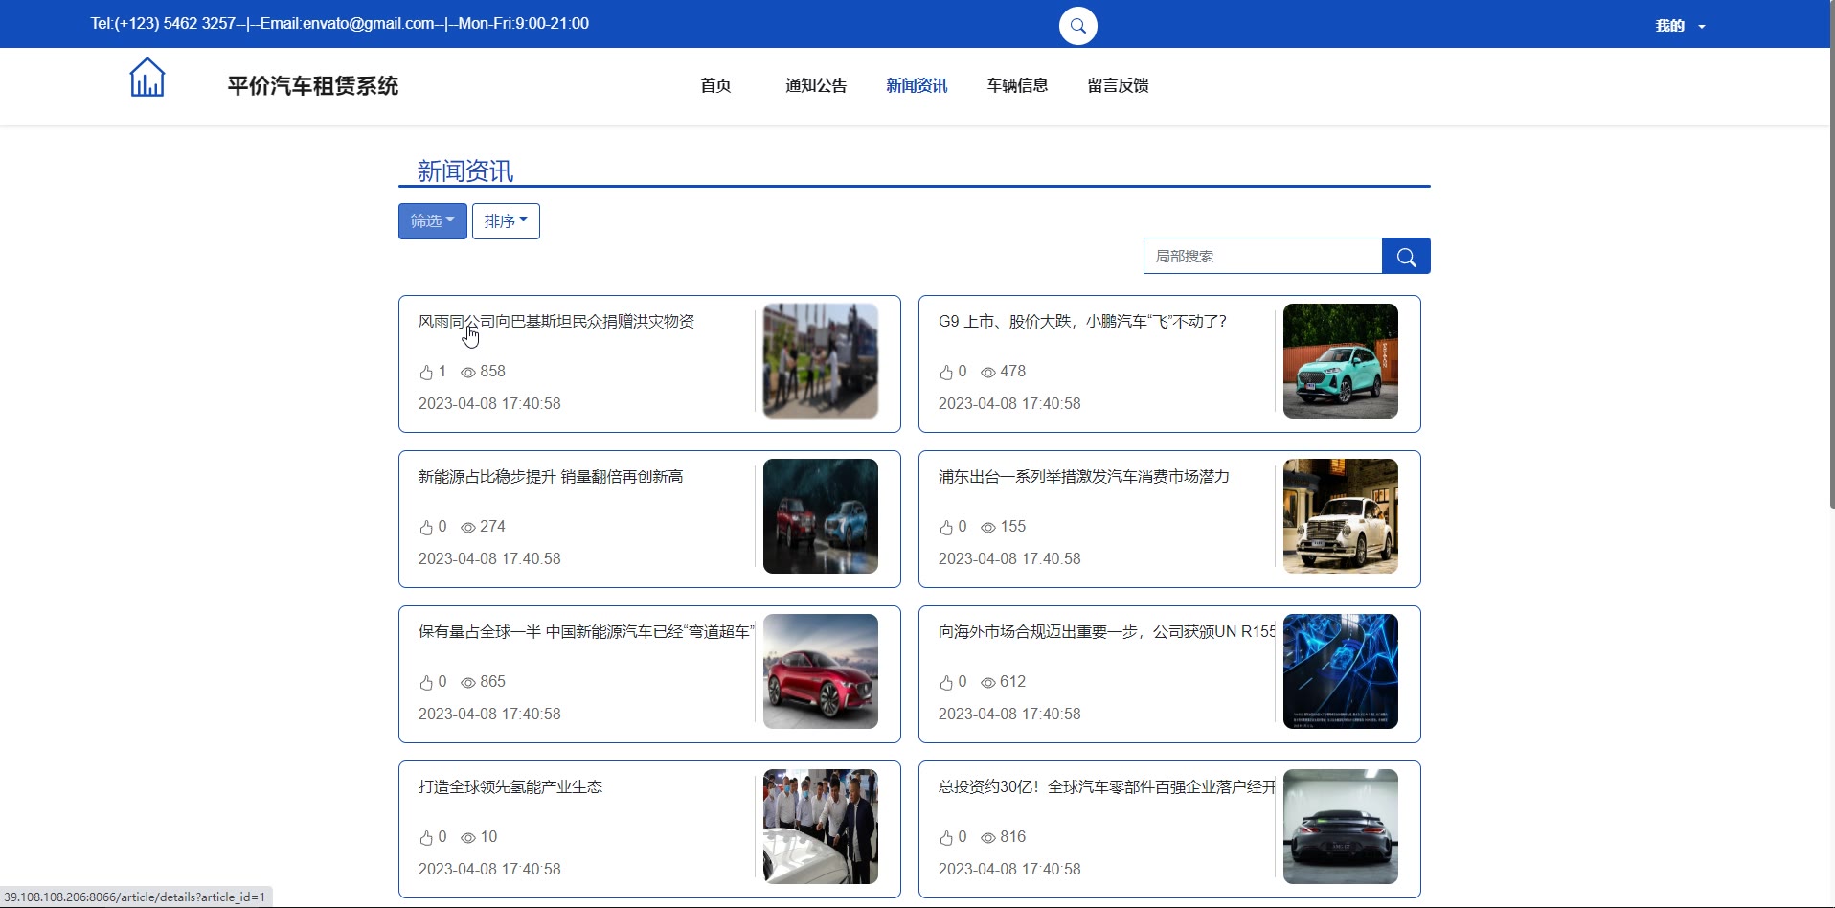
Task: Click the blue search magnifier button
Action: (x=1405, y=256)
